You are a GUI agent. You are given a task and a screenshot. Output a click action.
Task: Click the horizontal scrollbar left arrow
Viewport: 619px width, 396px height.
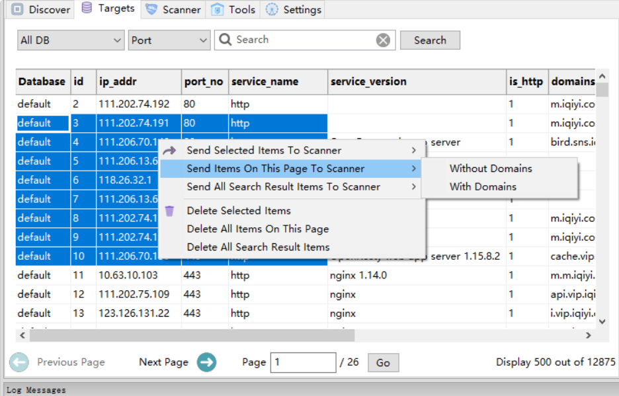22,336
